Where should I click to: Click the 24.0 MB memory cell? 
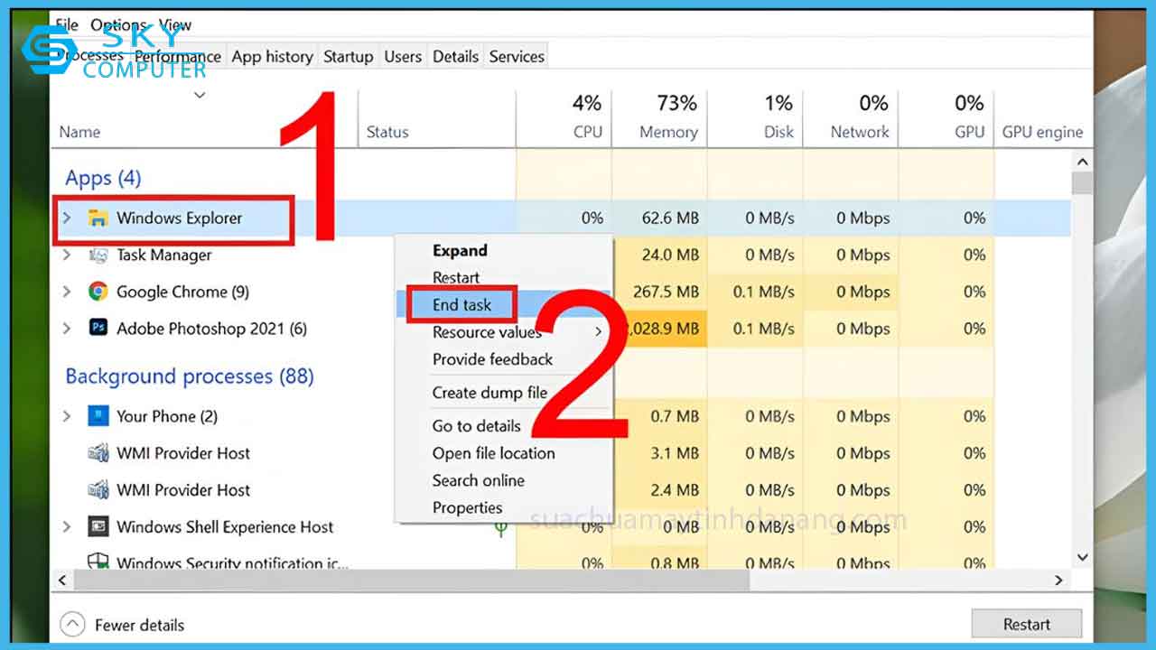click(670, 255)
